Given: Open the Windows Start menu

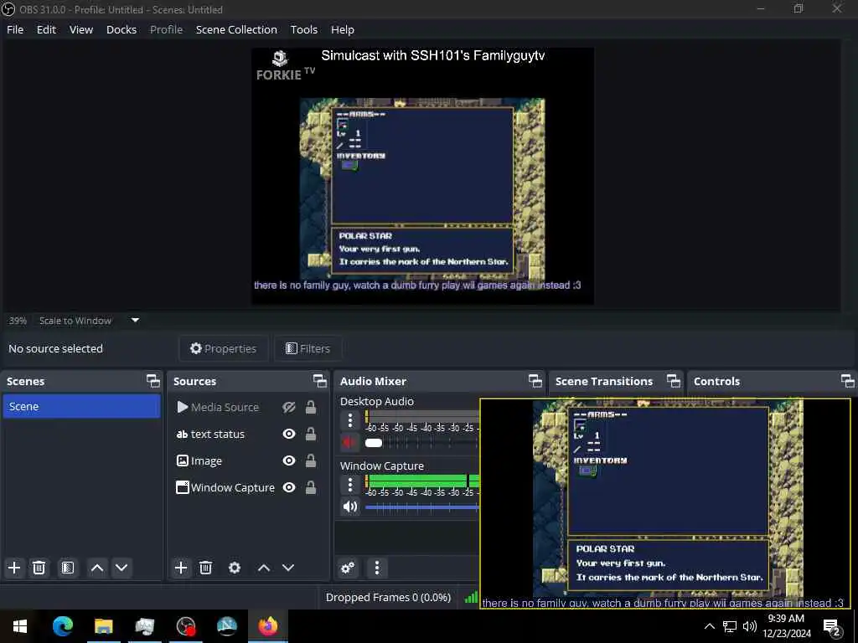Looking at the screenshot, I should tap(20, 626).
